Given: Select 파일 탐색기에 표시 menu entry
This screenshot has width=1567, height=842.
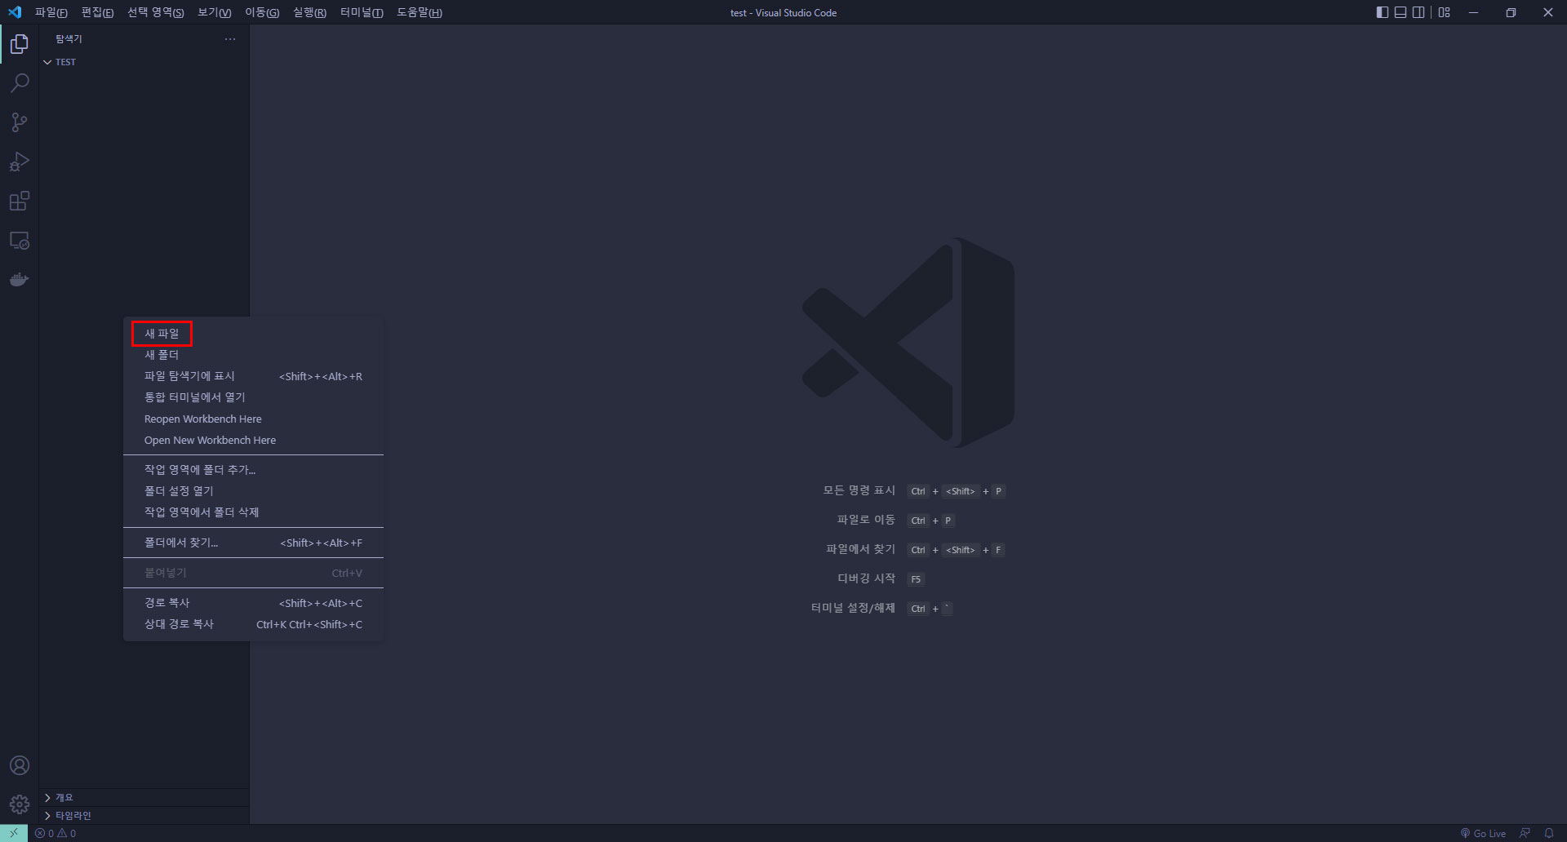Looking at the screenshot, I should pos(253,376).
